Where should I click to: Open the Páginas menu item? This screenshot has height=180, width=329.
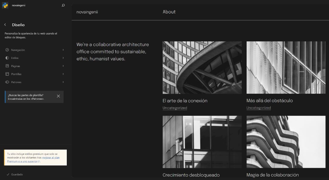click(16, 66)
